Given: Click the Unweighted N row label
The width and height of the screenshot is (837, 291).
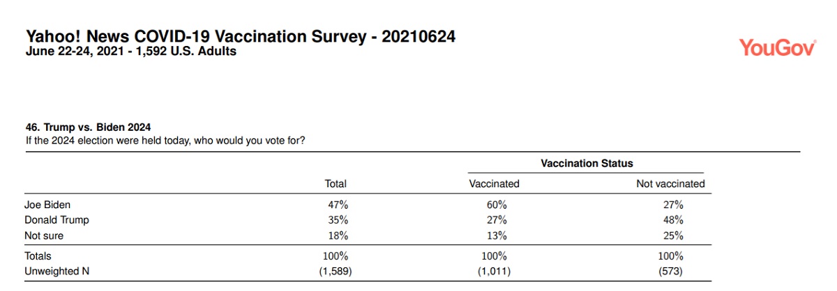Looking at the screenshot, I should (x=56, y=270).
